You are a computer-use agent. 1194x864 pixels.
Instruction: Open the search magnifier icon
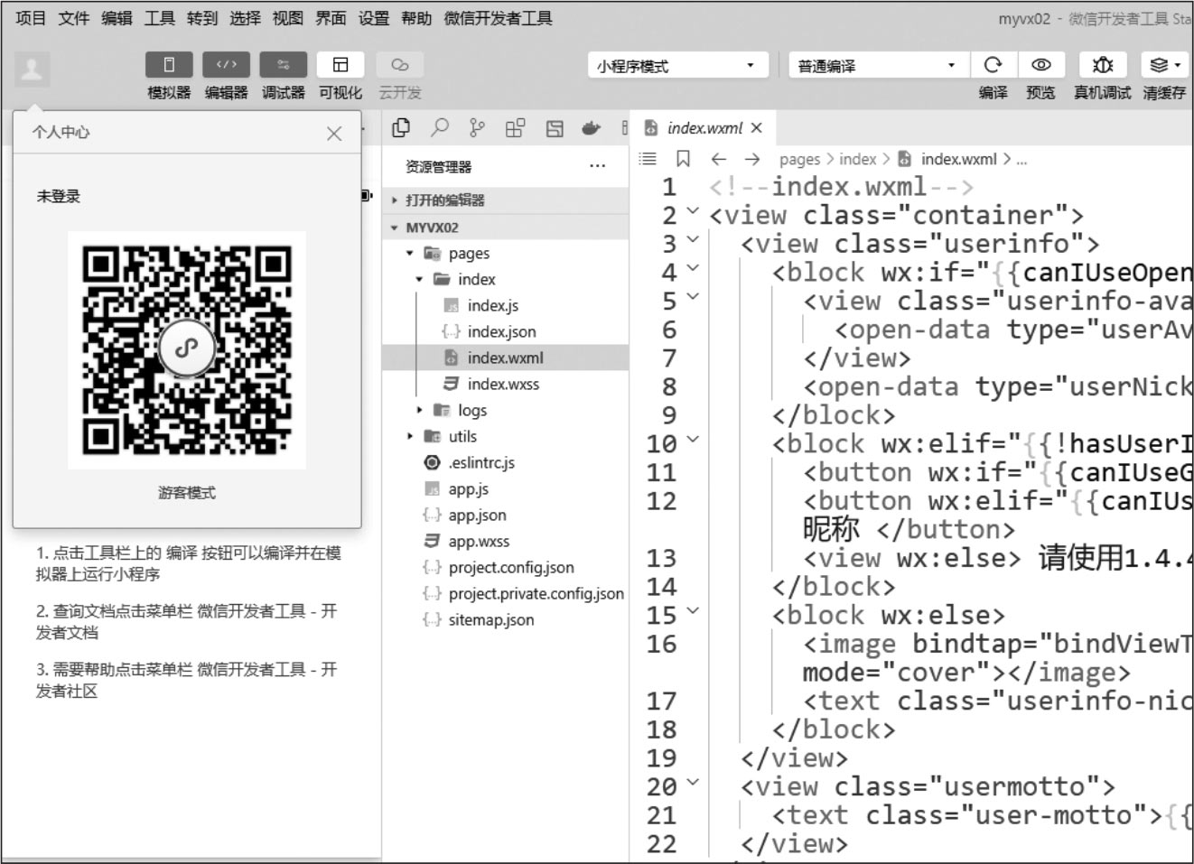[x=440, y=128]
